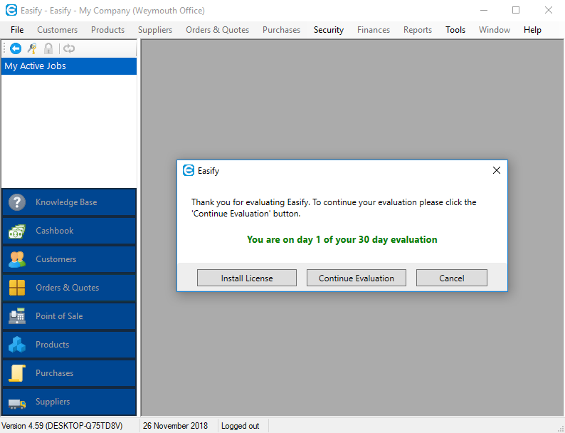The image size is (565, 433).
Task: Click the keys login icon in toolbar
Action: tap(32, 48)
